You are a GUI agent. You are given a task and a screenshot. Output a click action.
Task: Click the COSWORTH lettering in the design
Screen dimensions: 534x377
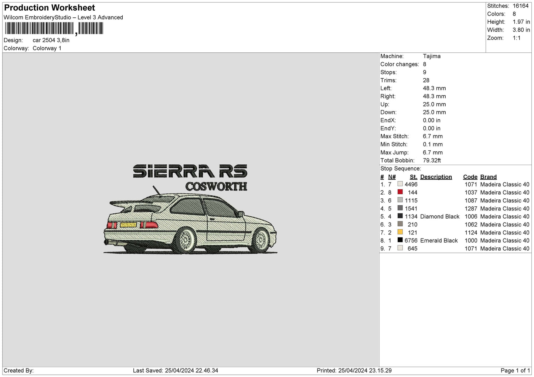point(216,186)
